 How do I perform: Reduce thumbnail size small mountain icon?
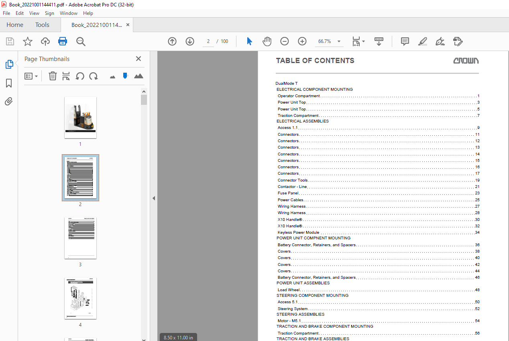tap(113, 76)
